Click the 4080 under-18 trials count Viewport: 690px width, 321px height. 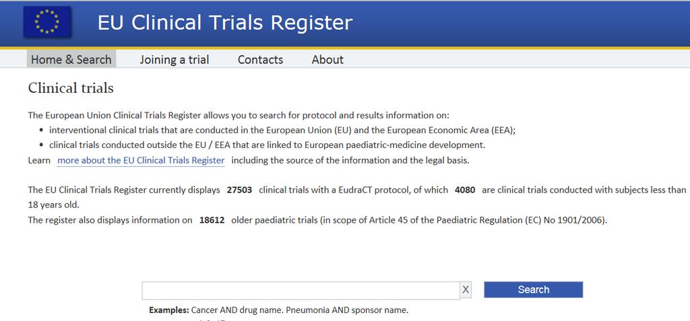pos(465,190)
